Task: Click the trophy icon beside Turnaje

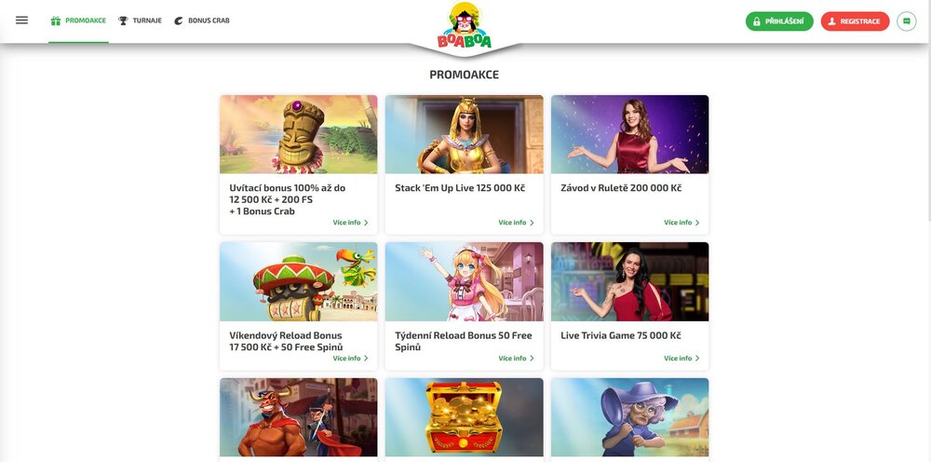Action: [123, 20]
